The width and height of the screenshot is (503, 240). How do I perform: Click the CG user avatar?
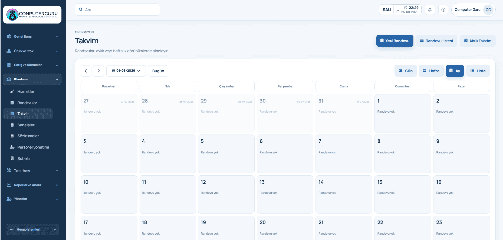[x=488, y=10]
